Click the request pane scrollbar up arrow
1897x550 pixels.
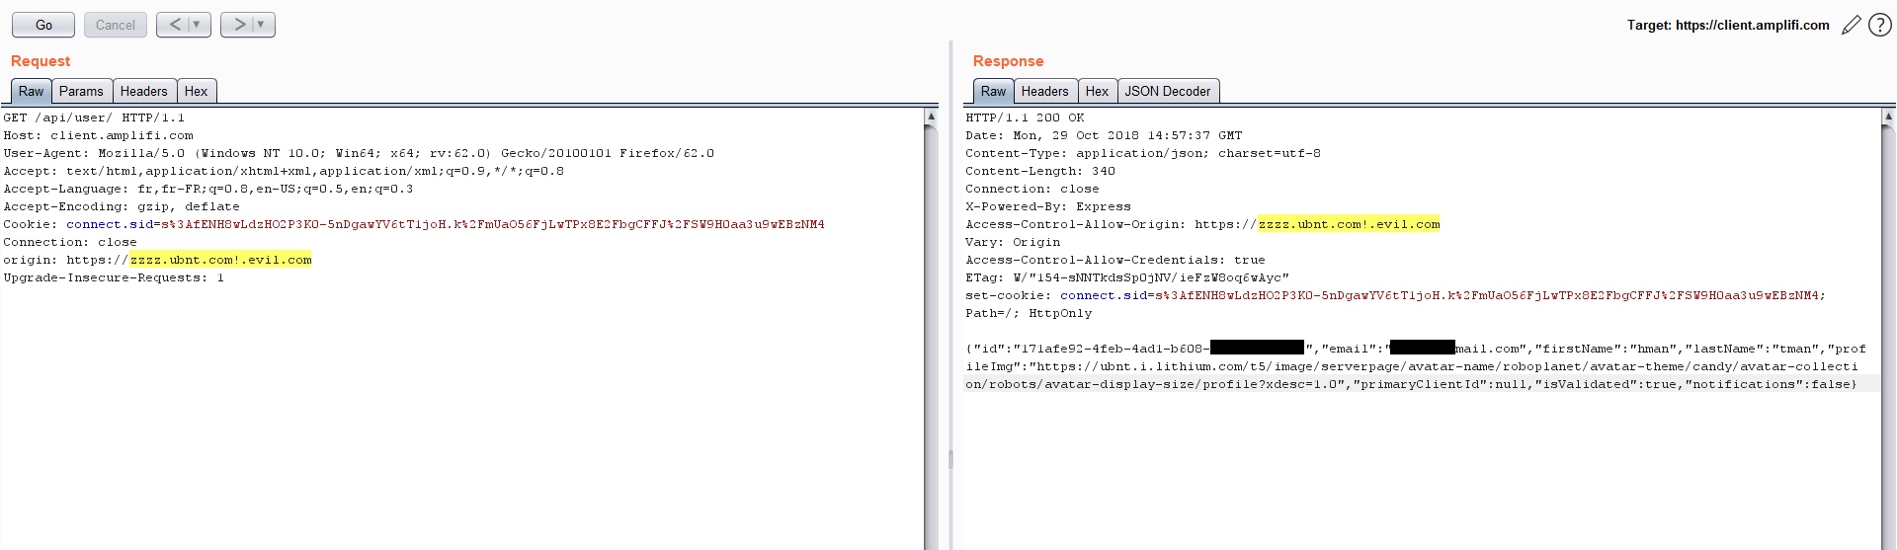(931, 117)
